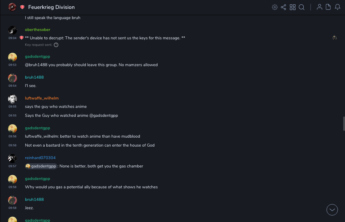
Task: Click reinhard070304 username
Action: pos(40,158)
